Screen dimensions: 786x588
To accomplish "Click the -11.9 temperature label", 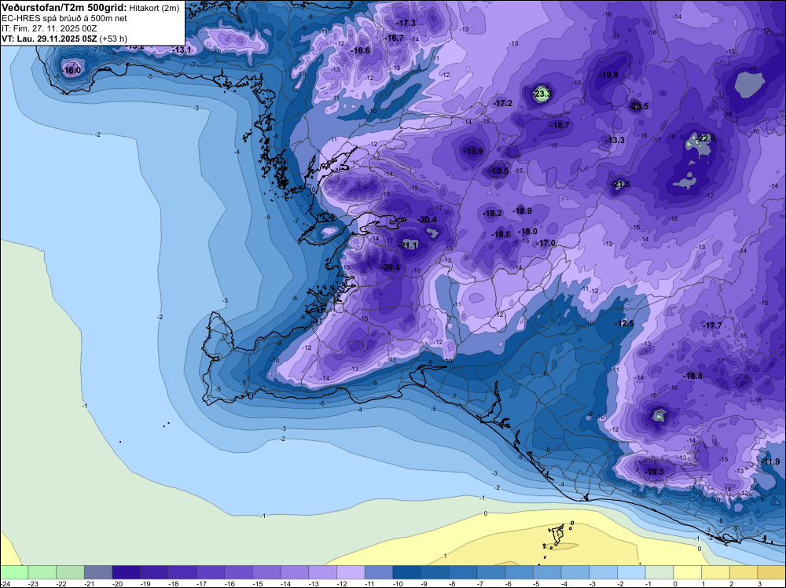I will [770, 461].
